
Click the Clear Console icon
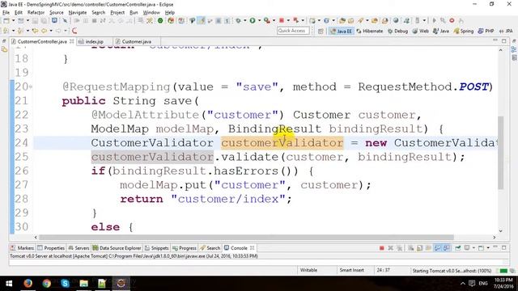410,248
